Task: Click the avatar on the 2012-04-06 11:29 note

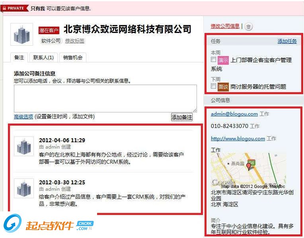Action: [24, 146]
